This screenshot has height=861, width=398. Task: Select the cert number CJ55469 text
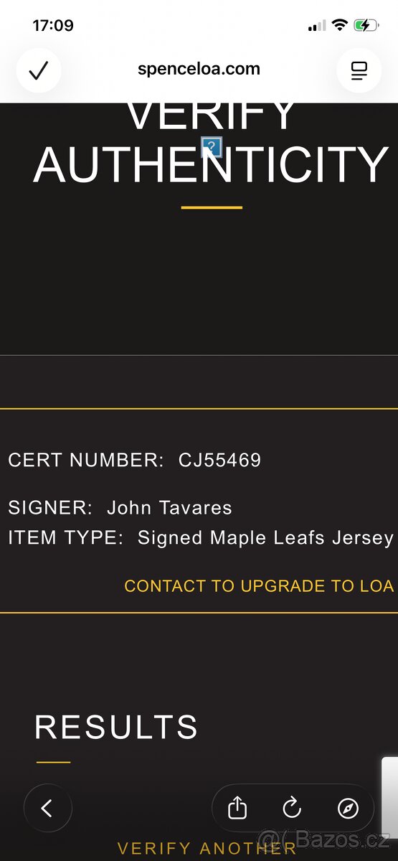tap(219, 461)
